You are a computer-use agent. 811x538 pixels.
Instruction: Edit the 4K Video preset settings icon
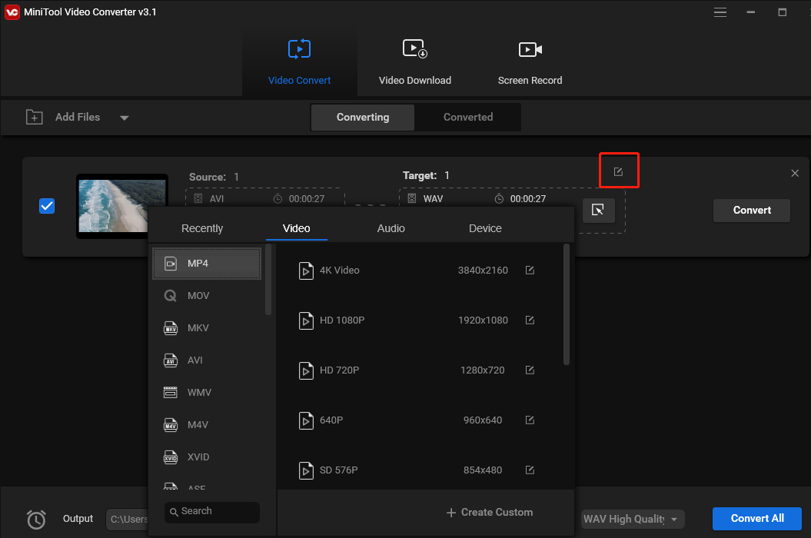530,270
